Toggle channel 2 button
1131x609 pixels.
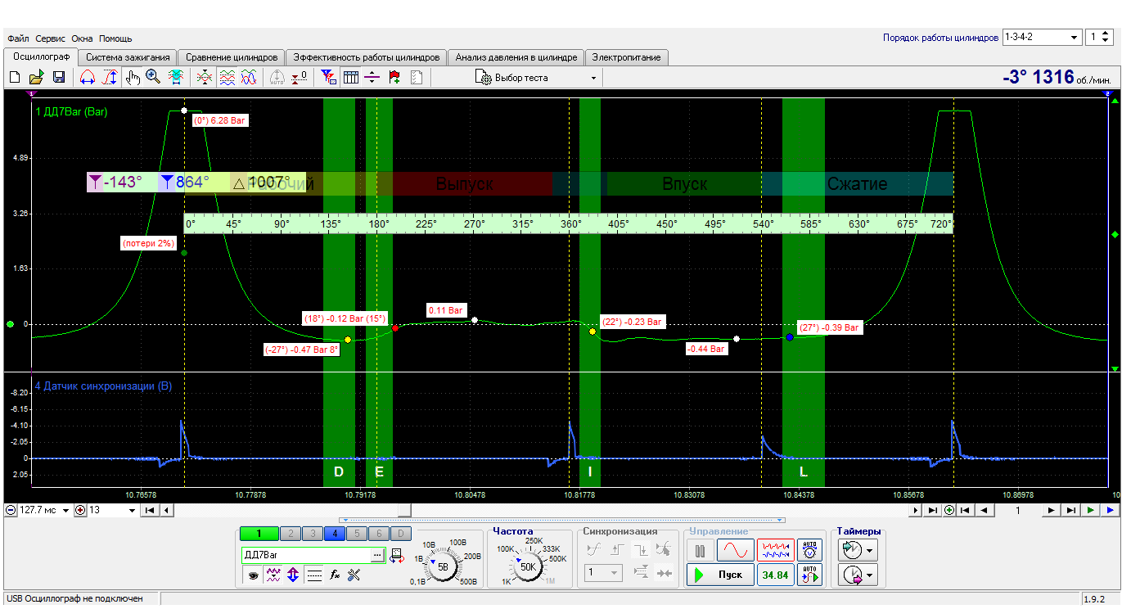(x=290, y=534)
